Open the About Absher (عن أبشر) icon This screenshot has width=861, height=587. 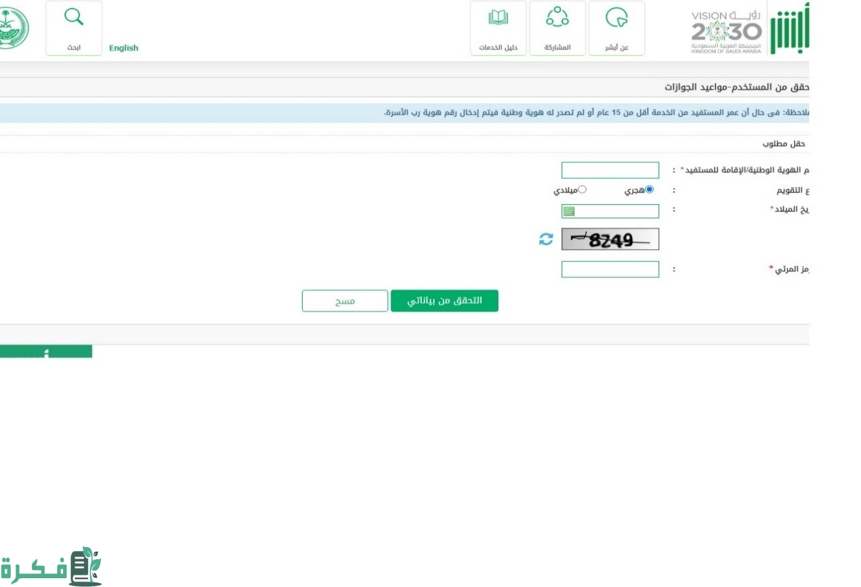point(617,18)
